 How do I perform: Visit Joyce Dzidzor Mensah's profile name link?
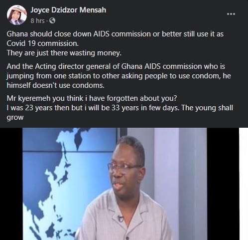68,10
